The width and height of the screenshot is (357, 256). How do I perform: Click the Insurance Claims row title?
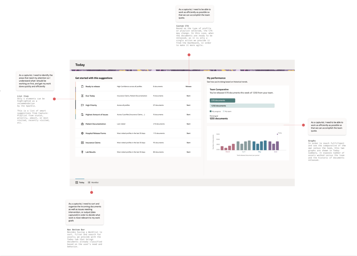93,143
